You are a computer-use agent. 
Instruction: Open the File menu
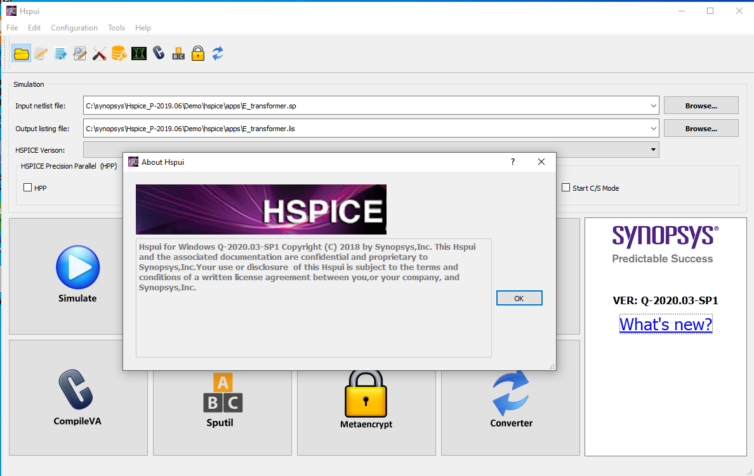click(12, 28)
